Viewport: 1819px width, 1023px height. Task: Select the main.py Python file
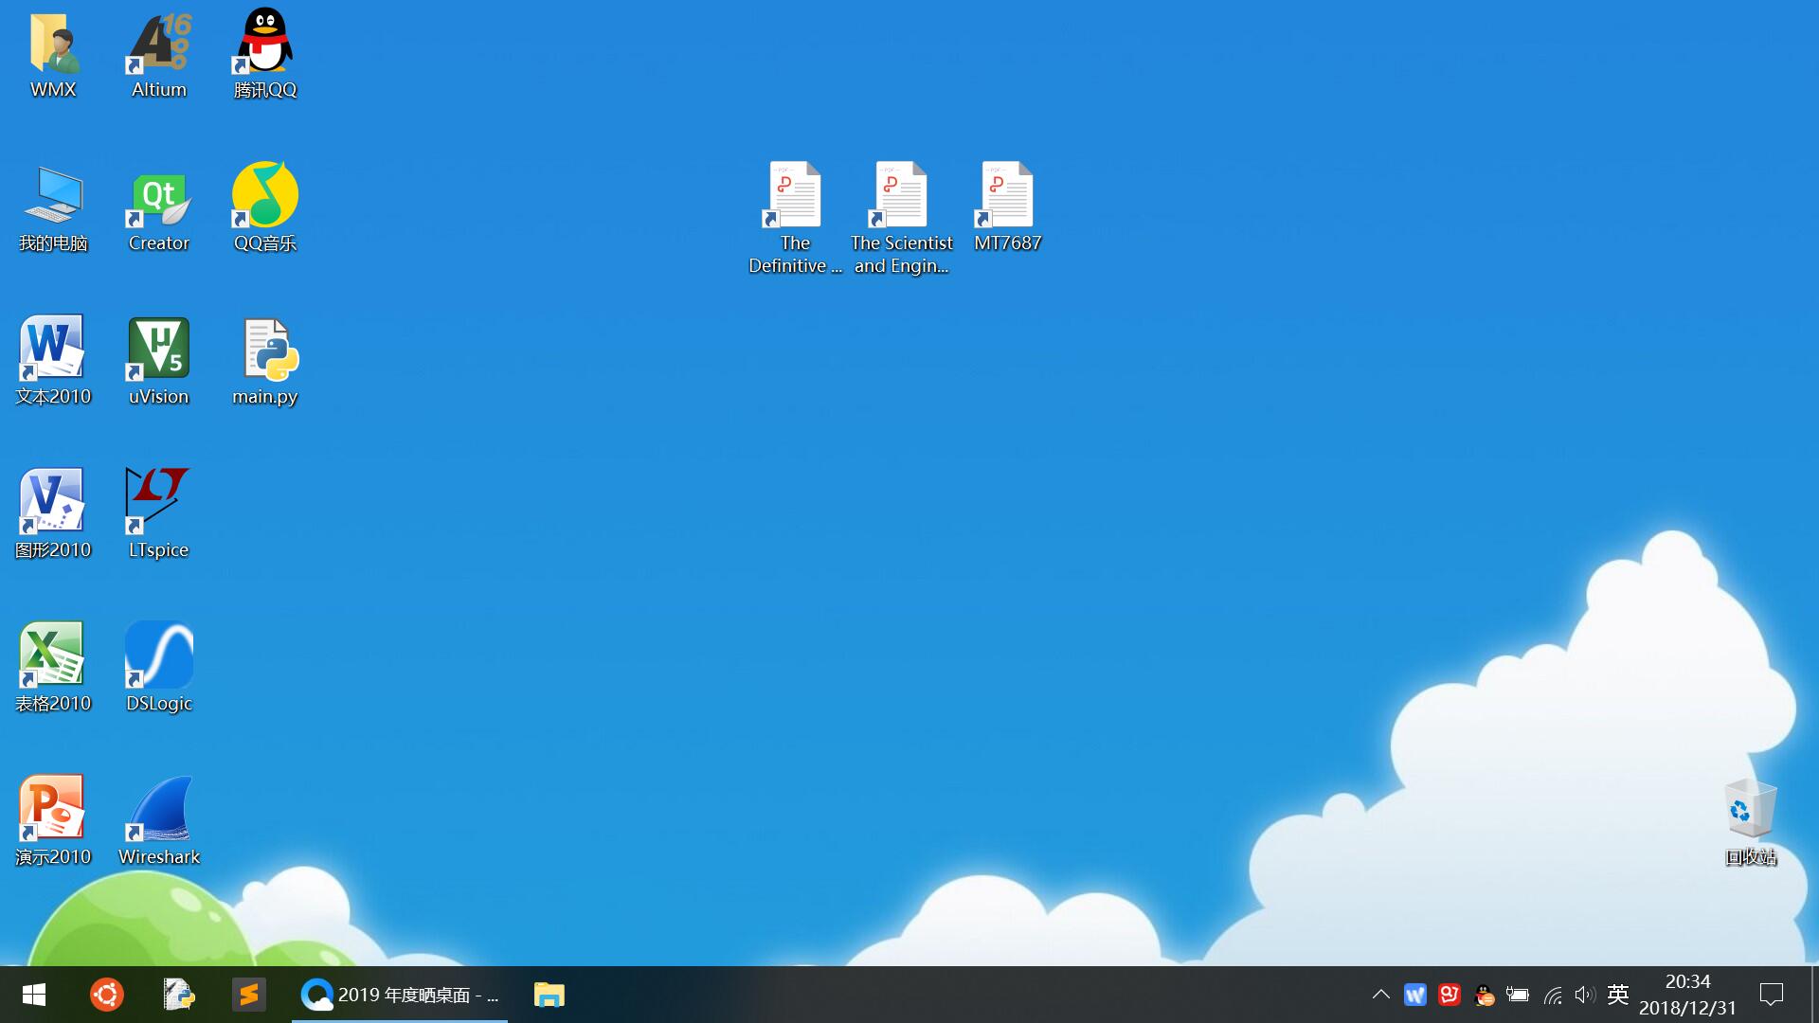pyautogui.click(x=265, y=362)
